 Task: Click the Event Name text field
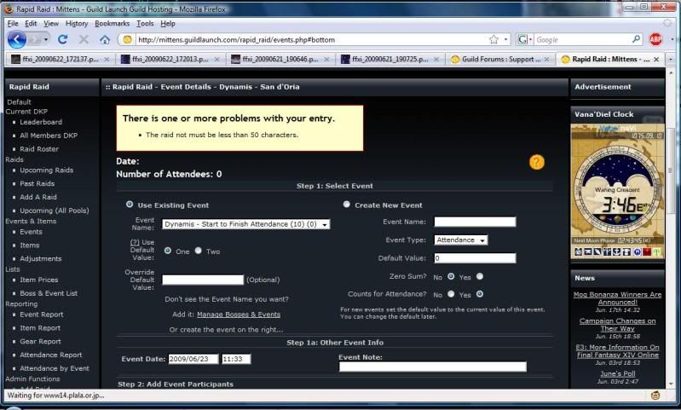coord(475,222)
